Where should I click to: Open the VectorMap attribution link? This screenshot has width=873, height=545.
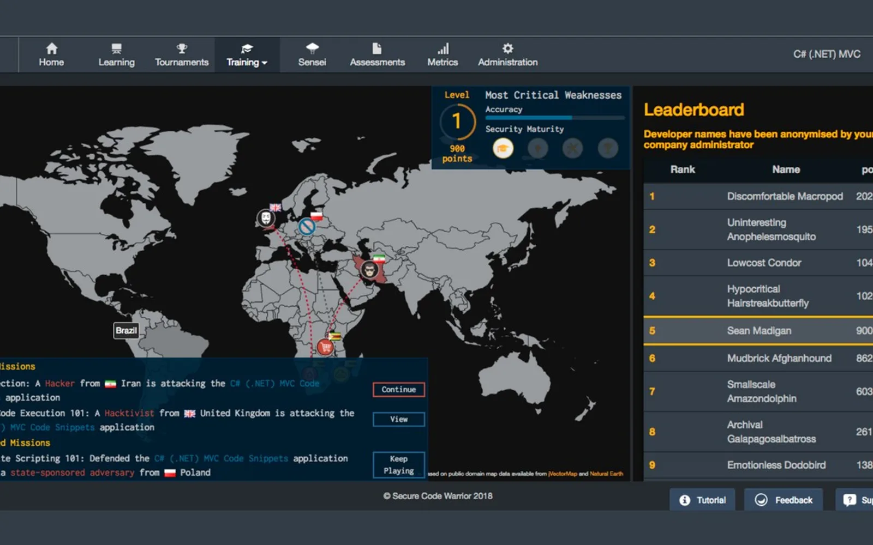click(563, 474)
